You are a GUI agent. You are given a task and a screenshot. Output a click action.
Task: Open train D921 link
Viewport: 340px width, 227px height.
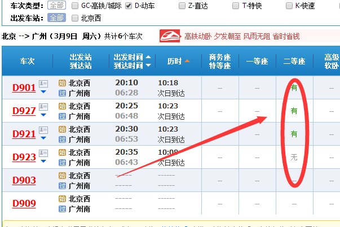(x=24, y=134)
